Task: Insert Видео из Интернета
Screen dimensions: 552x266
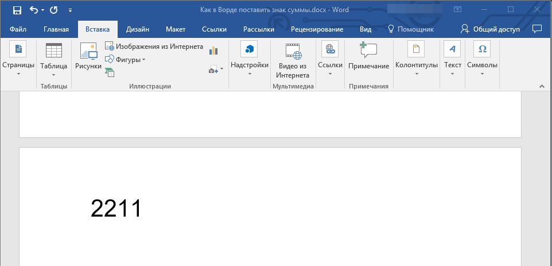Action: click(x=293, y=61)
